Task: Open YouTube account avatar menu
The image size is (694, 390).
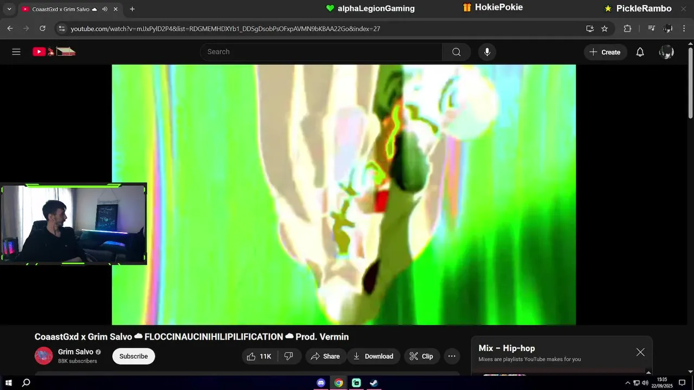Action: (666, 52)
